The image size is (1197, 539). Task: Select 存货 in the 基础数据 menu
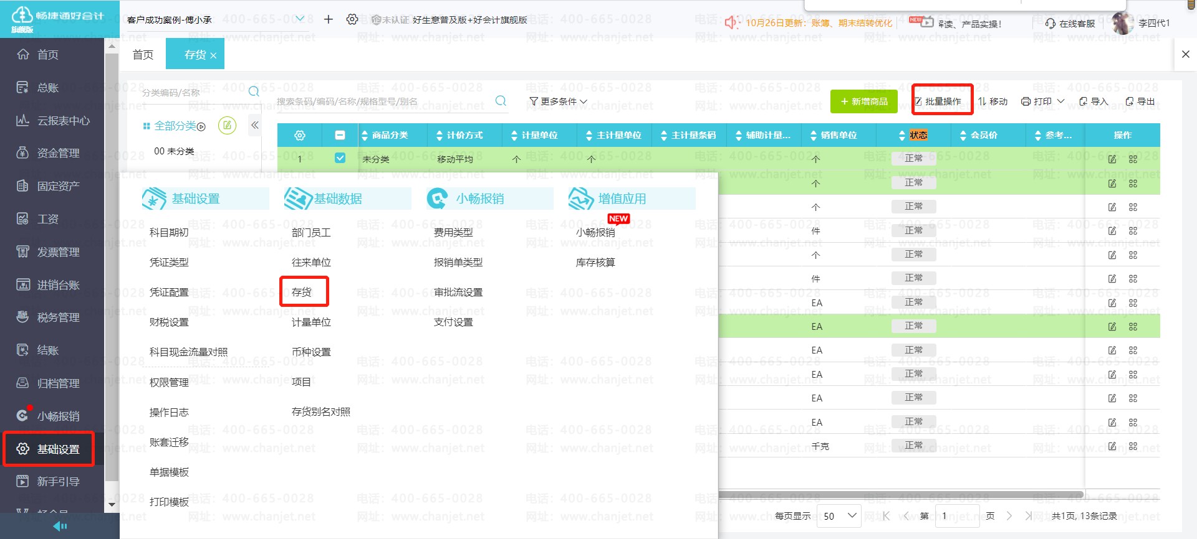[x=302, y=292]
